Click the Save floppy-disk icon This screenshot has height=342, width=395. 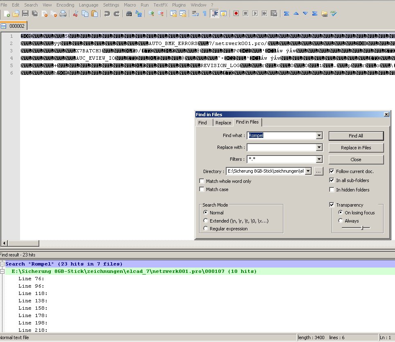point(25,13)
